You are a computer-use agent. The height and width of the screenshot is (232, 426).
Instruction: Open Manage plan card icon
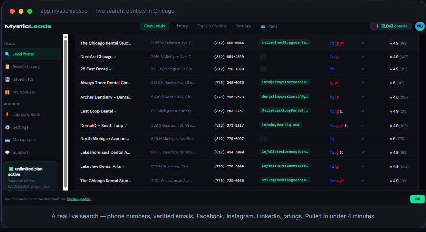(x=7, y=140)
